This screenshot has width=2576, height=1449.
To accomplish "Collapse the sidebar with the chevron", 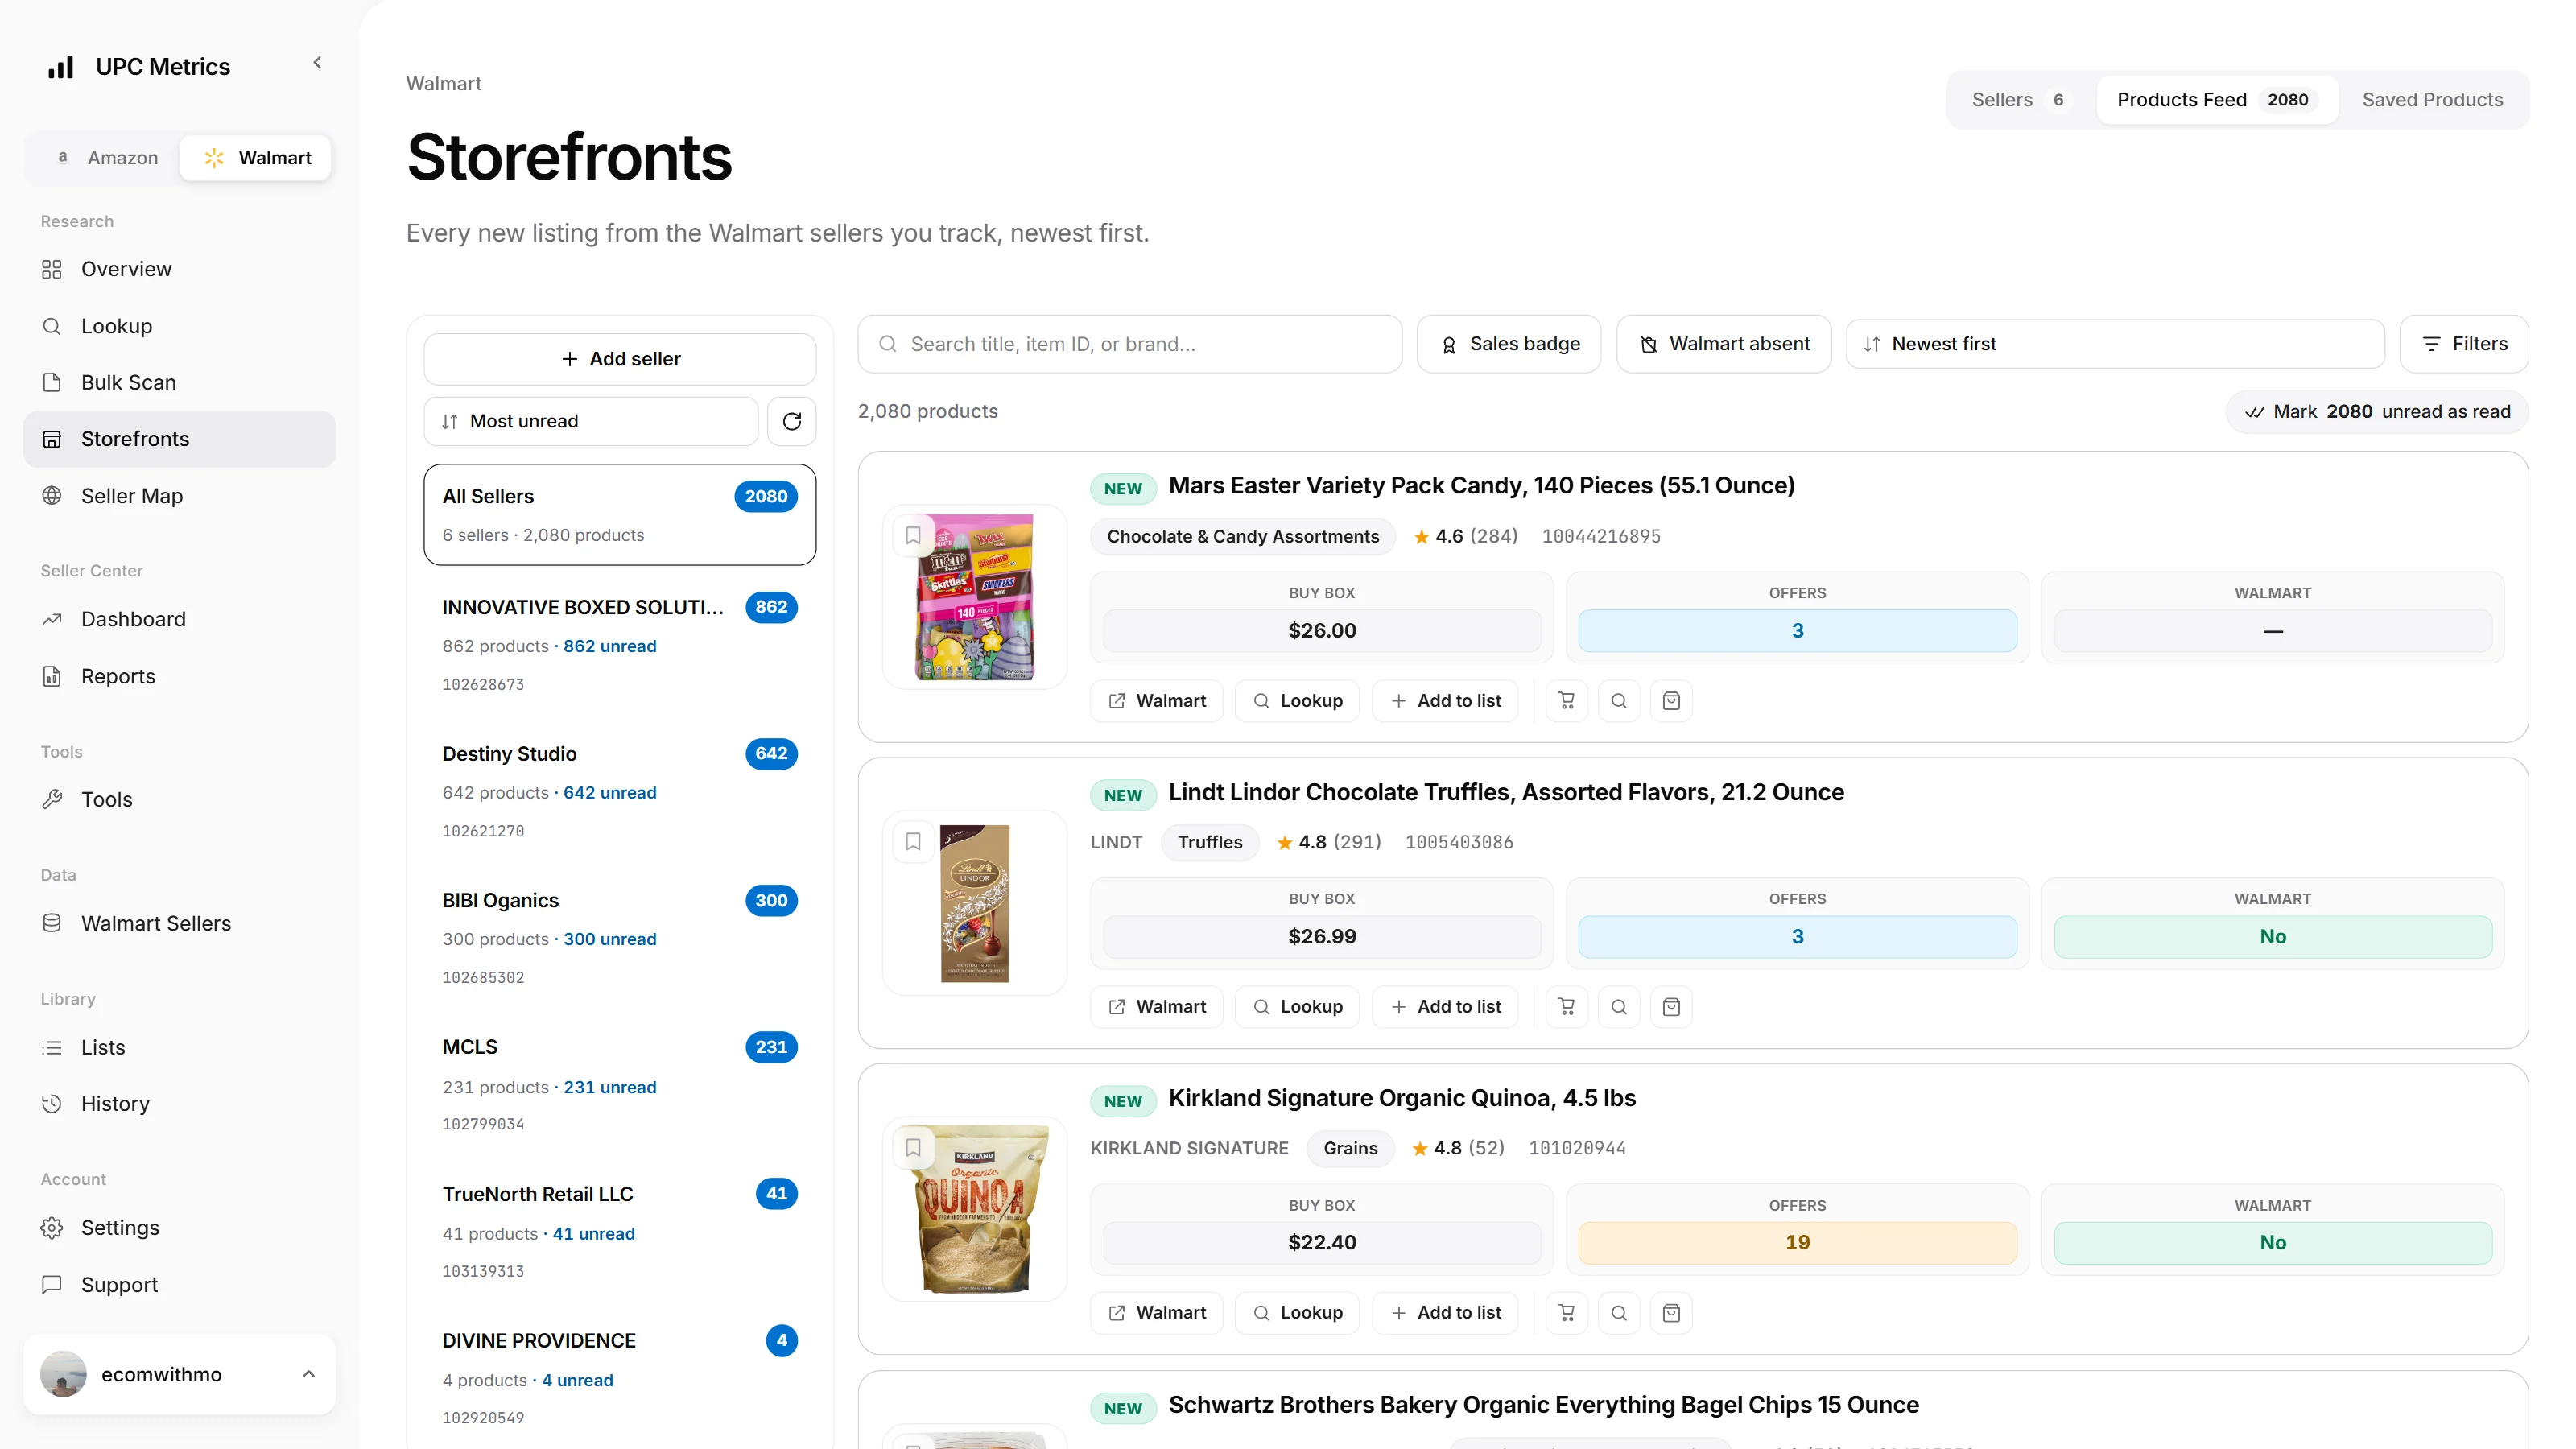I will click(317, 62).
